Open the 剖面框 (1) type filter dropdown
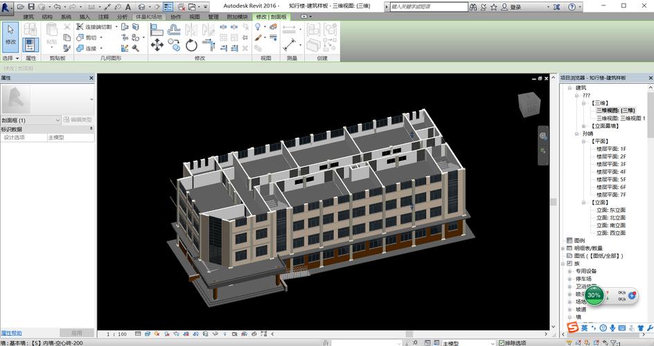This screenshot has width=654, height=346. pos(58,120)
